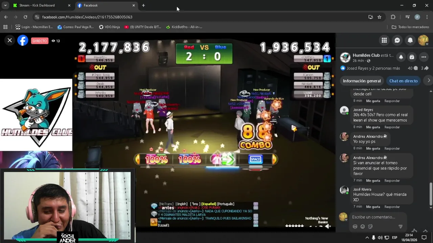Click the 40 comments count

tap(412, 68)
